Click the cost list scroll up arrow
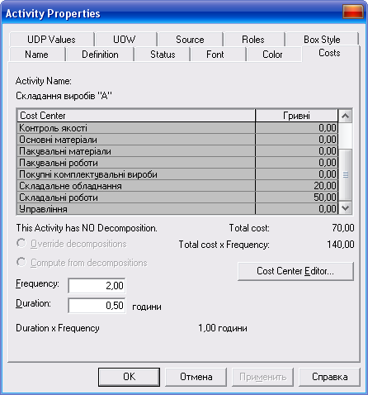Viewport: 368px width, 395px height. tap(345, 116)
